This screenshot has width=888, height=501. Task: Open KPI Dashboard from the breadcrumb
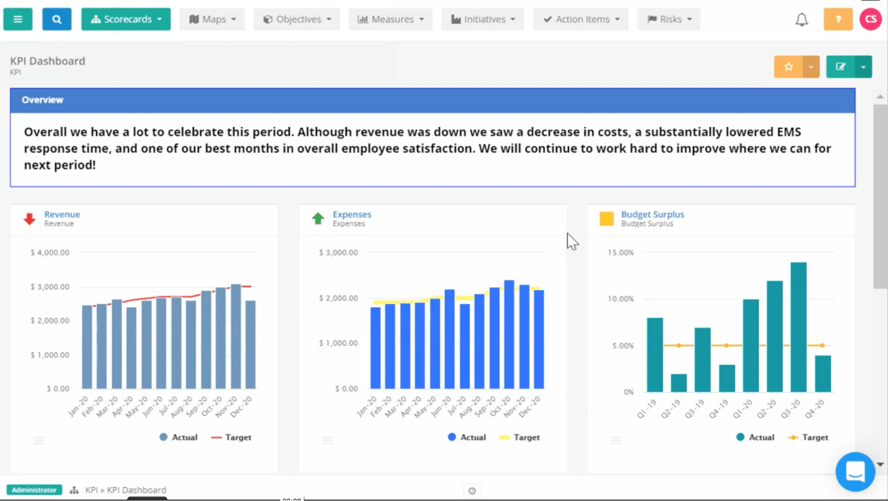point(137,490)
